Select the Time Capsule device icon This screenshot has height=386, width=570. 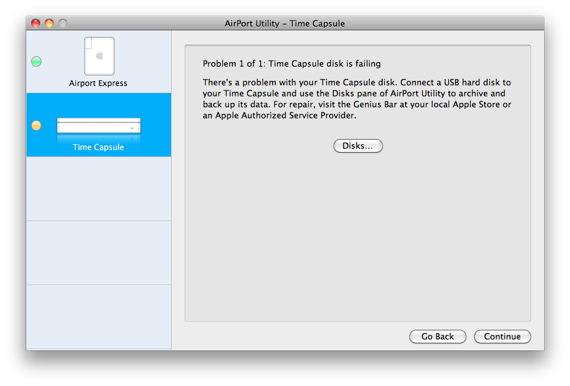point(98,125)
